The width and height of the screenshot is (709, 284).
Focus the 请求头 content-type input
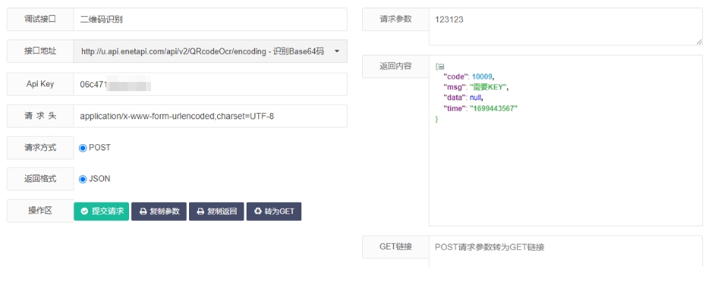pos(210,116)
